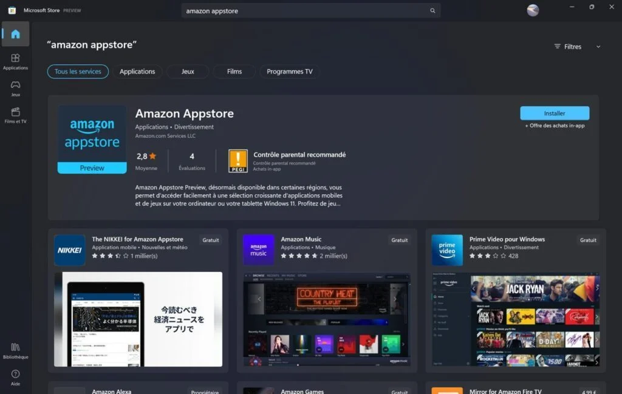Screen dimensions: 622x394
Task: Minimize the Microsoft Store window
Action: (572, 7)
